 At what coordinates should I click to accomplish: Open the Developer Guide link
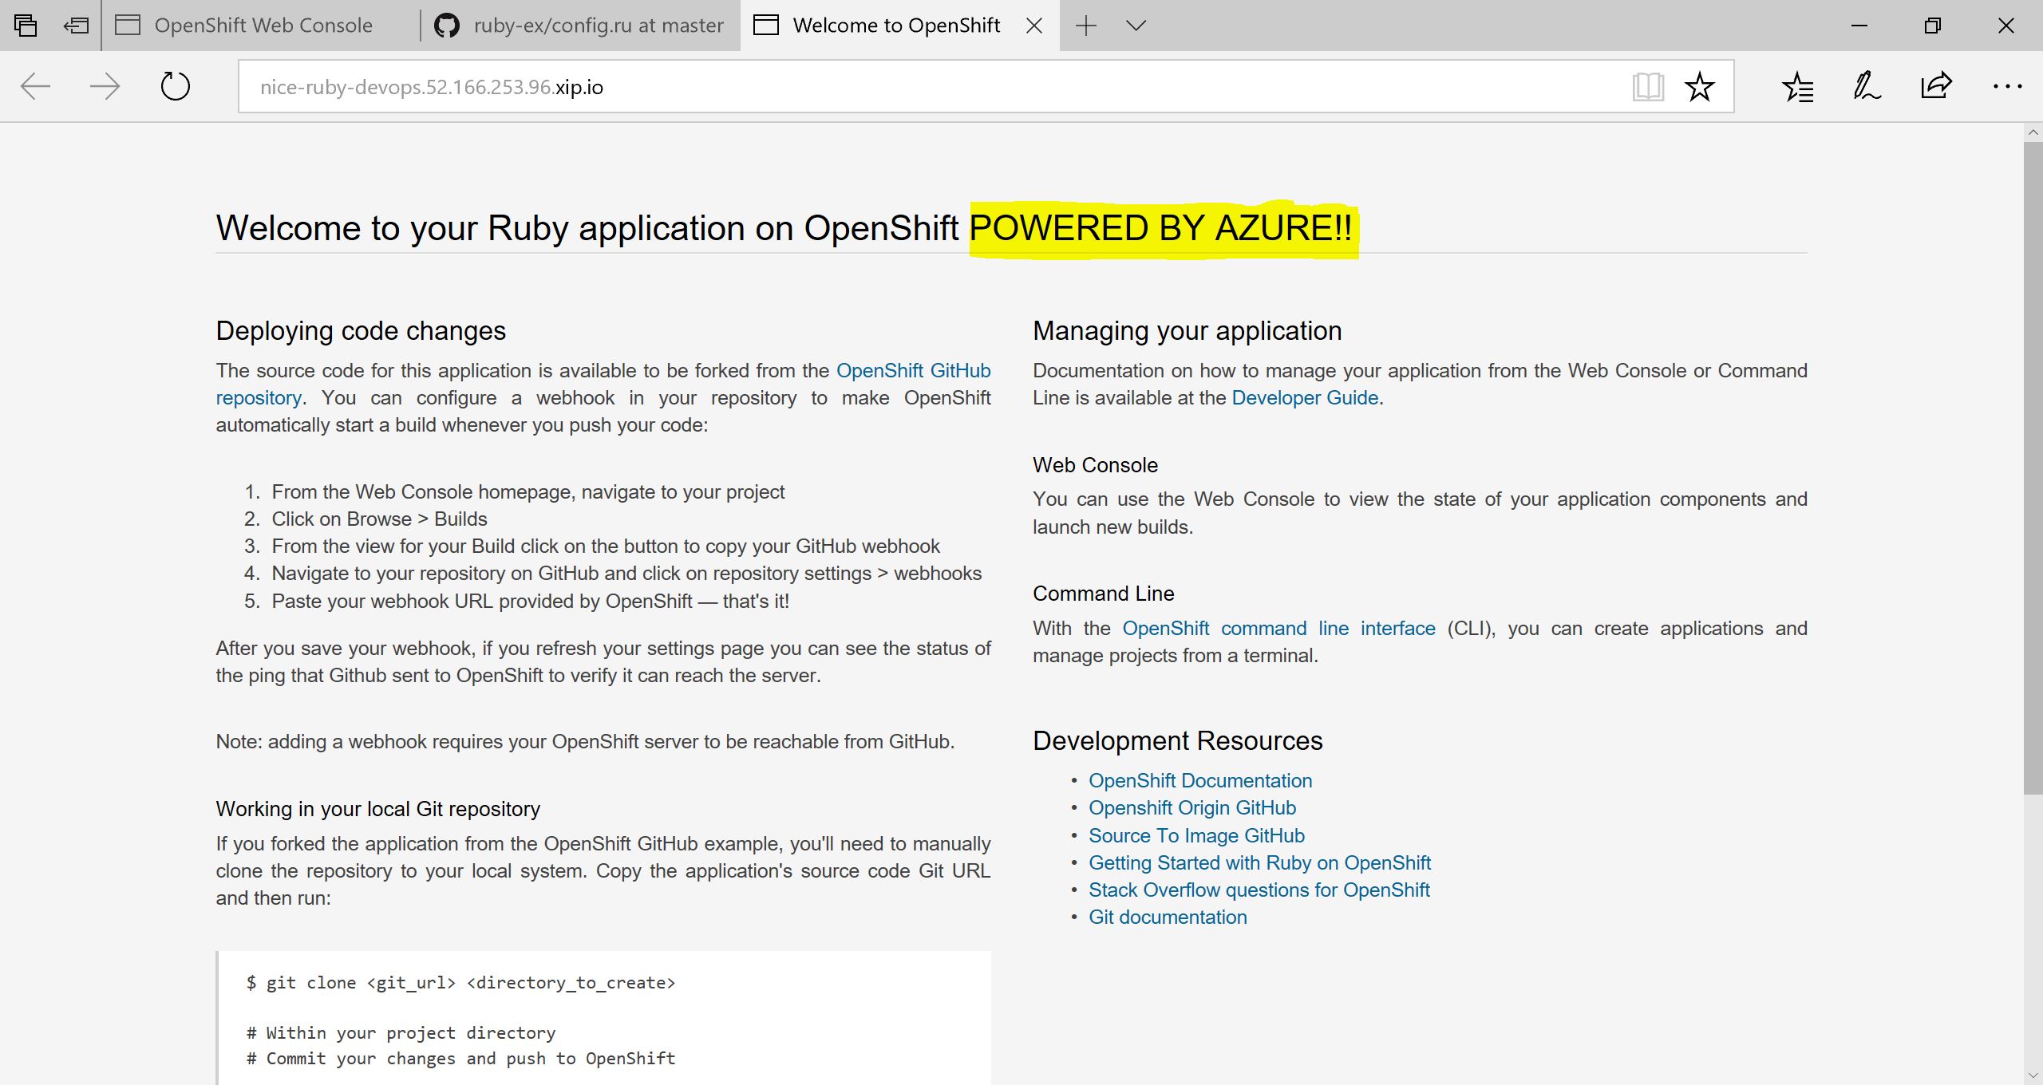1305,397
